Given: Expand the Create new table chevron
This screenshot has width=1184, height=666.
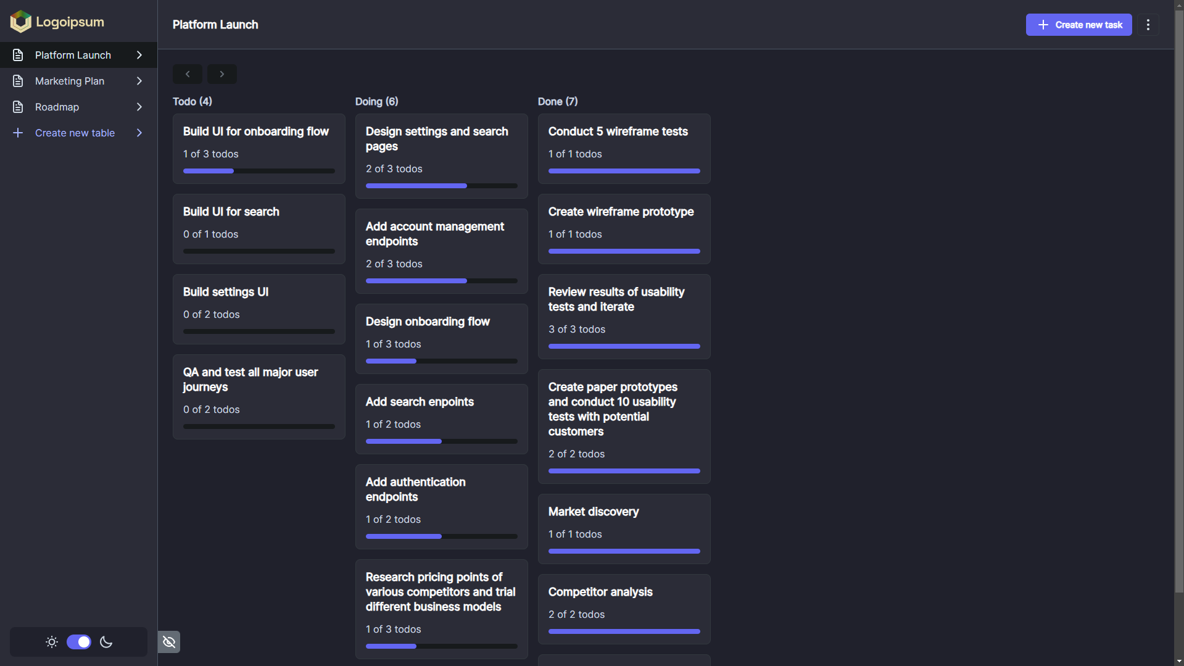Looking at the screenshot, I should (139, 133).
